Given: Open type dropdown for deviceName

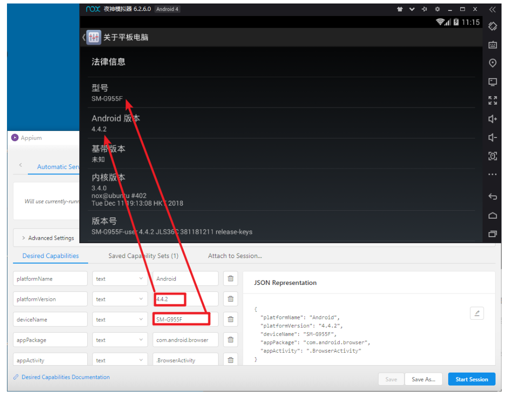Looking at the screenshot, I should [120, 319].
